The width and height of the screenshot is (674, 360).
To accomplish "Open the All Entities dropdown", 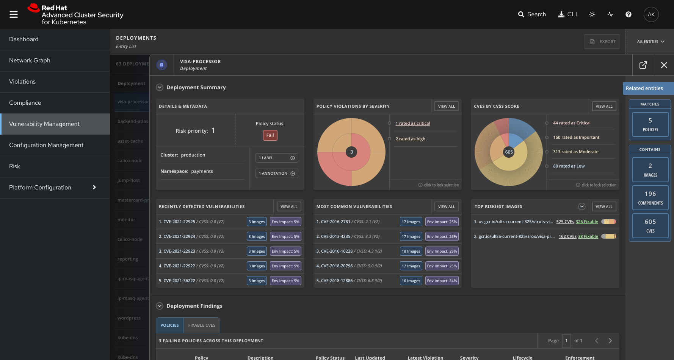I will tap(650, 42).
